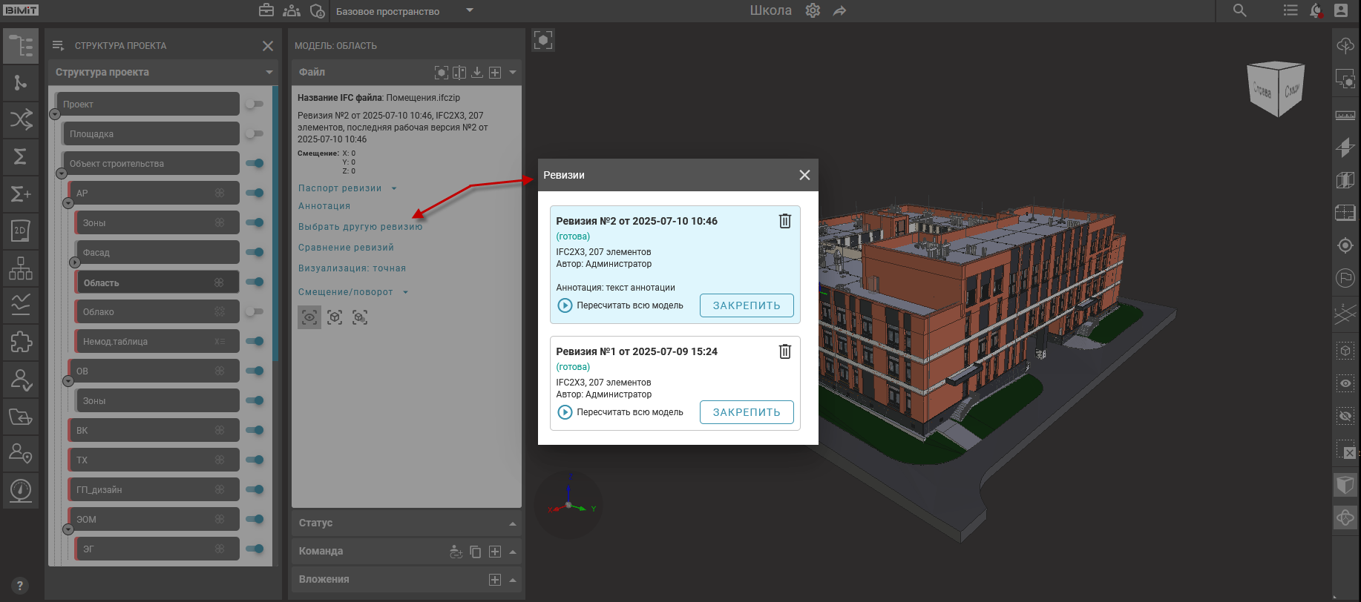Delete Revision №2 with trash icon
The image size is (1361, 602).
tap(784, 221)
